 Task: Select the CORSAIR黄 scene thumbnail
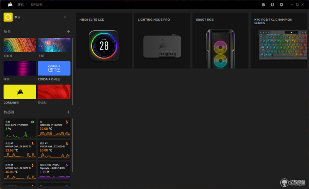(x=20, y=92)
